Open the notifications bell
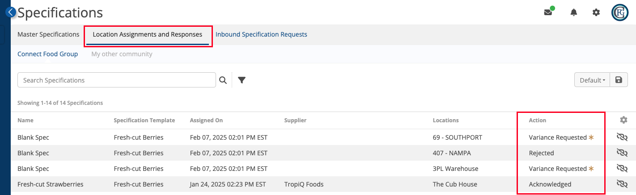636x195 pixels. (x=574, y=12)
